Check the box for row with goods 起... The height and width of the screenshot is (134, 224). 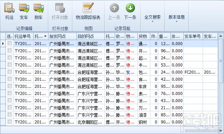pos(10,58)
